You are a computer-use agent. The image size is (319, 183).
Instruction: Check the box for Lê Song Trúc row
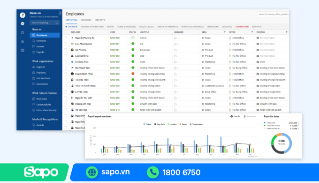pyautogui.click(x=65, y=61)
